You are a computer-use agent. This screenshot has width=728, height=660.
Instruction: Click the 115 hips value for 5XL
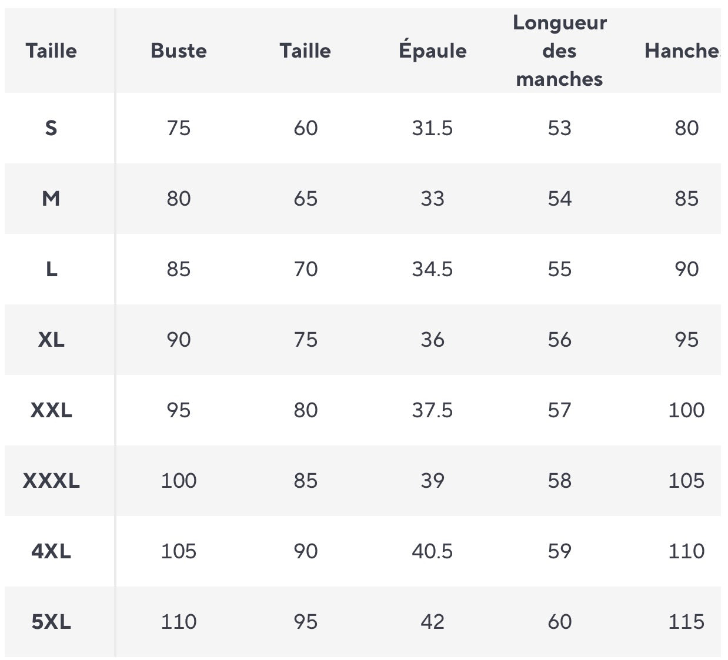click(x=686, y=622)
